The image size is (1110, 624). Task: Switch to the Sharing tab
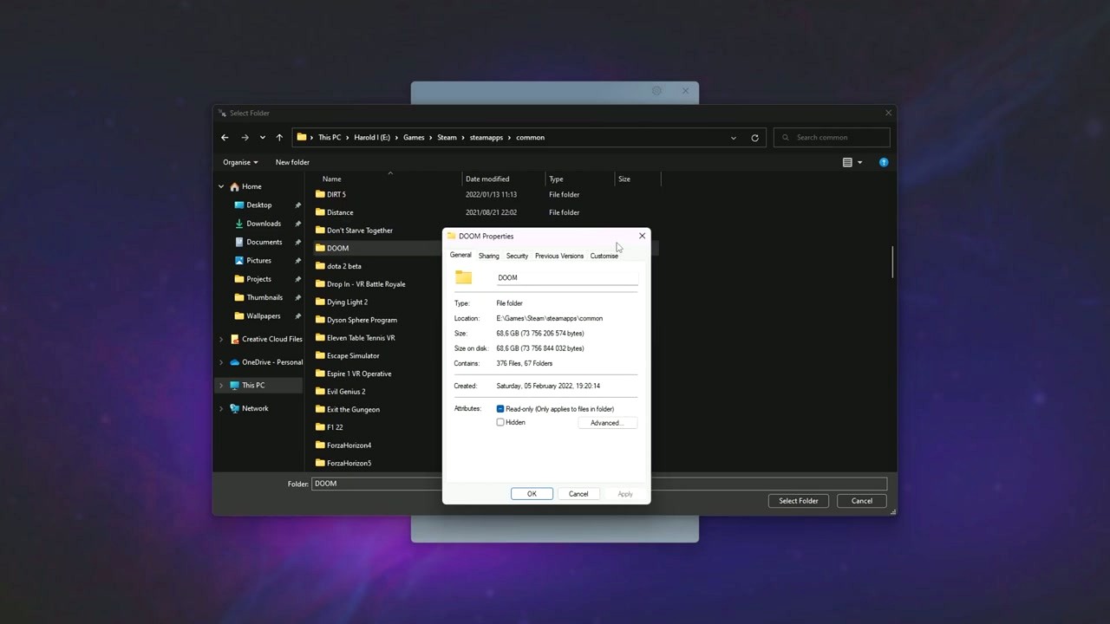(x=488, y=256)
